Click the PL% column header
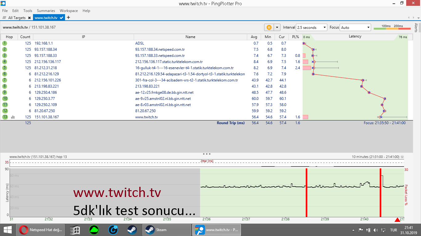The image size is (421, 236). coord(296,37)
